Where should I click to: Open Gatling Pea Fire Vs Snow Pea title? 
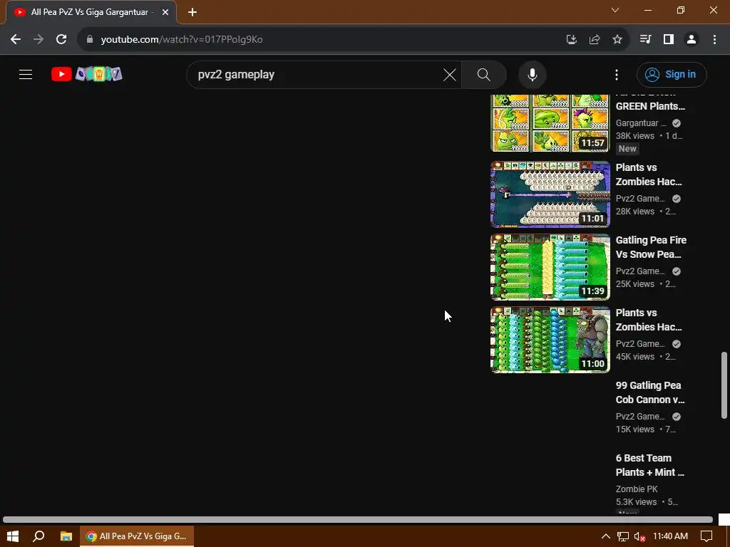click(x=651, y=247)
